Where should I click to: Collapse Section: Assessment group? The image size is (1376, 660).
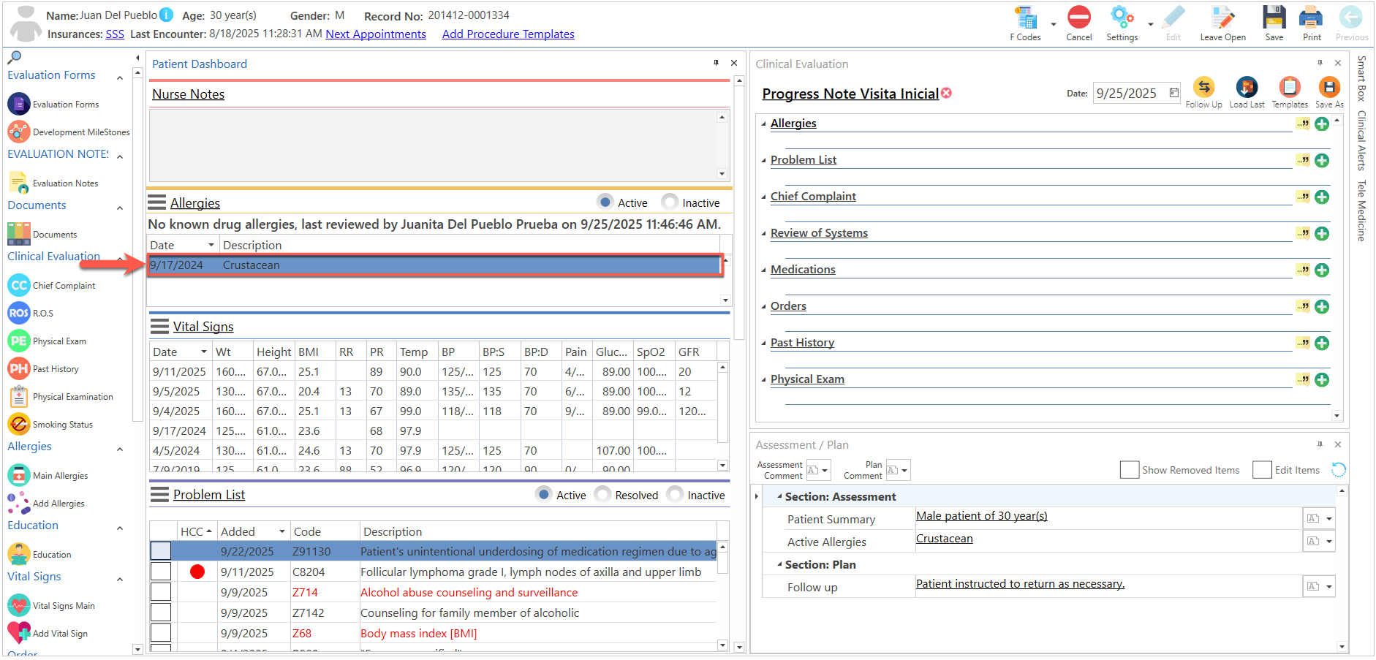(x=779, y=496)
